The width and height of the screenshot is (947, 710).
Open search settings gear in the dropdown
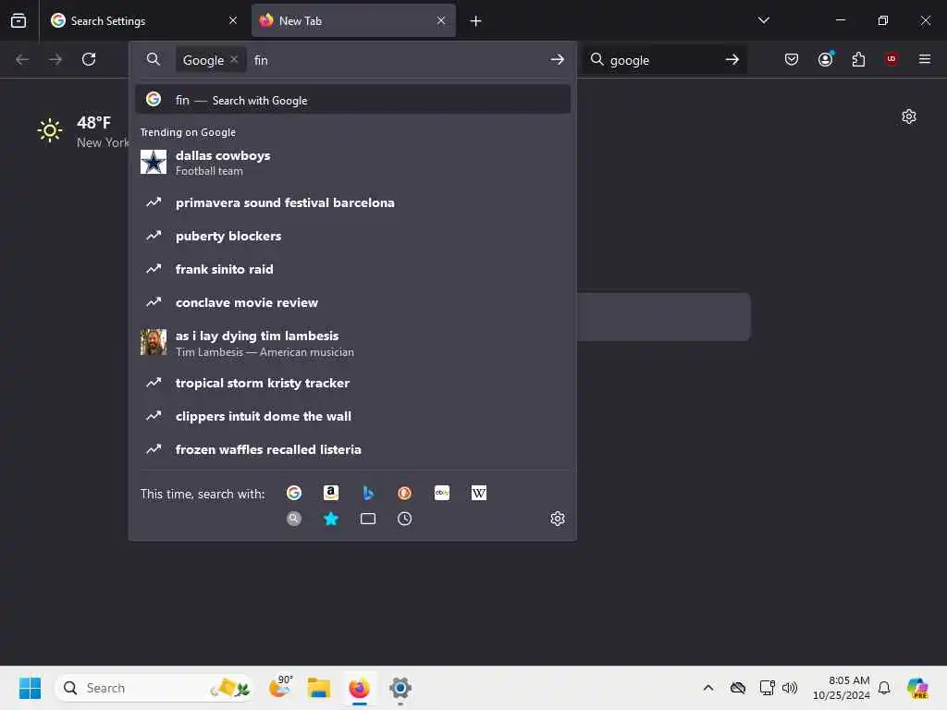click(x=558, y=519)
